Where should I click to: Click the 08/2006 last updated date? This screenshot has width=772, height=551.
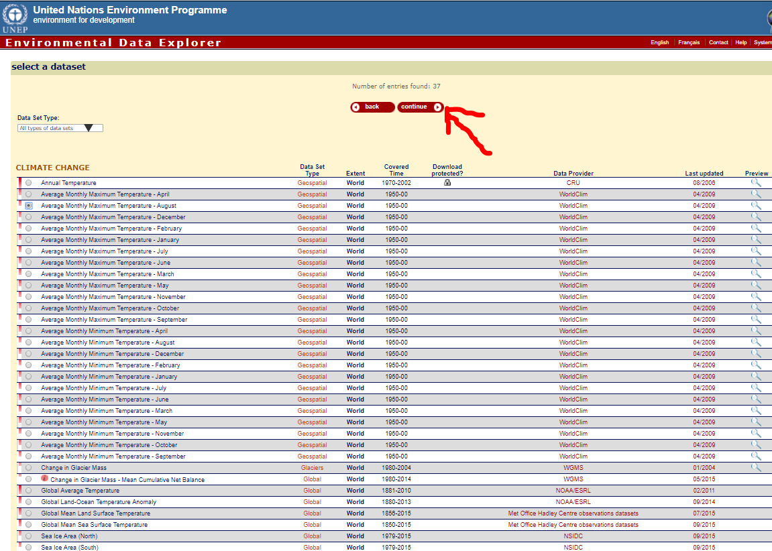704,182
